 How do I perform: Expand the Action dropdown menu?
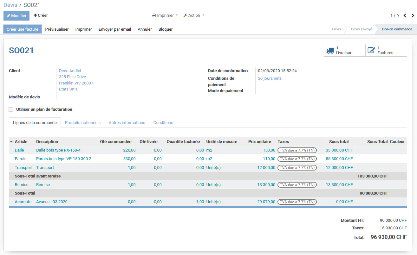click(194, 15)
